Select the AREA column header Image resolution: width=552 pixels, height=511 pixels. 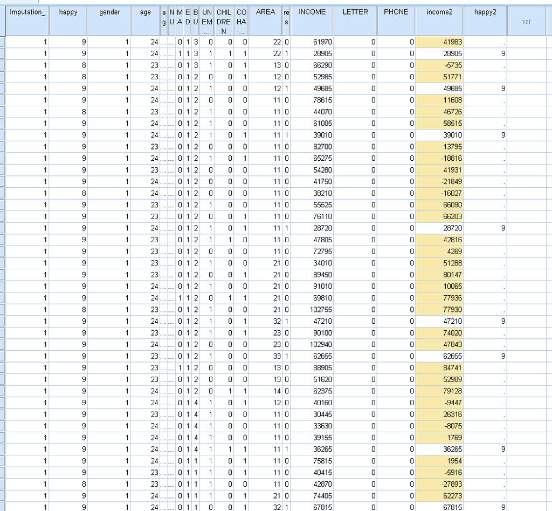265,21
